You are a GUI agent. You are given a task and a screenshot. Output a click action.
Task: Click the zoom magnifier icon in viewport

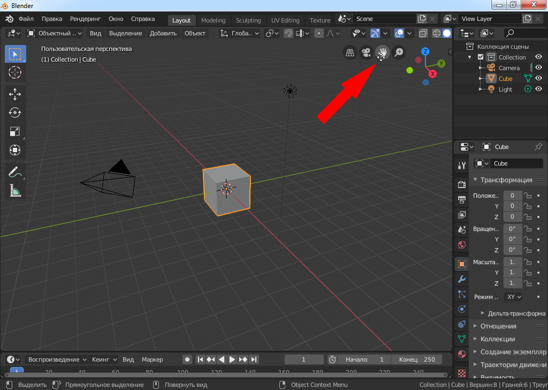pyautogui.click(x=398, y=52)
